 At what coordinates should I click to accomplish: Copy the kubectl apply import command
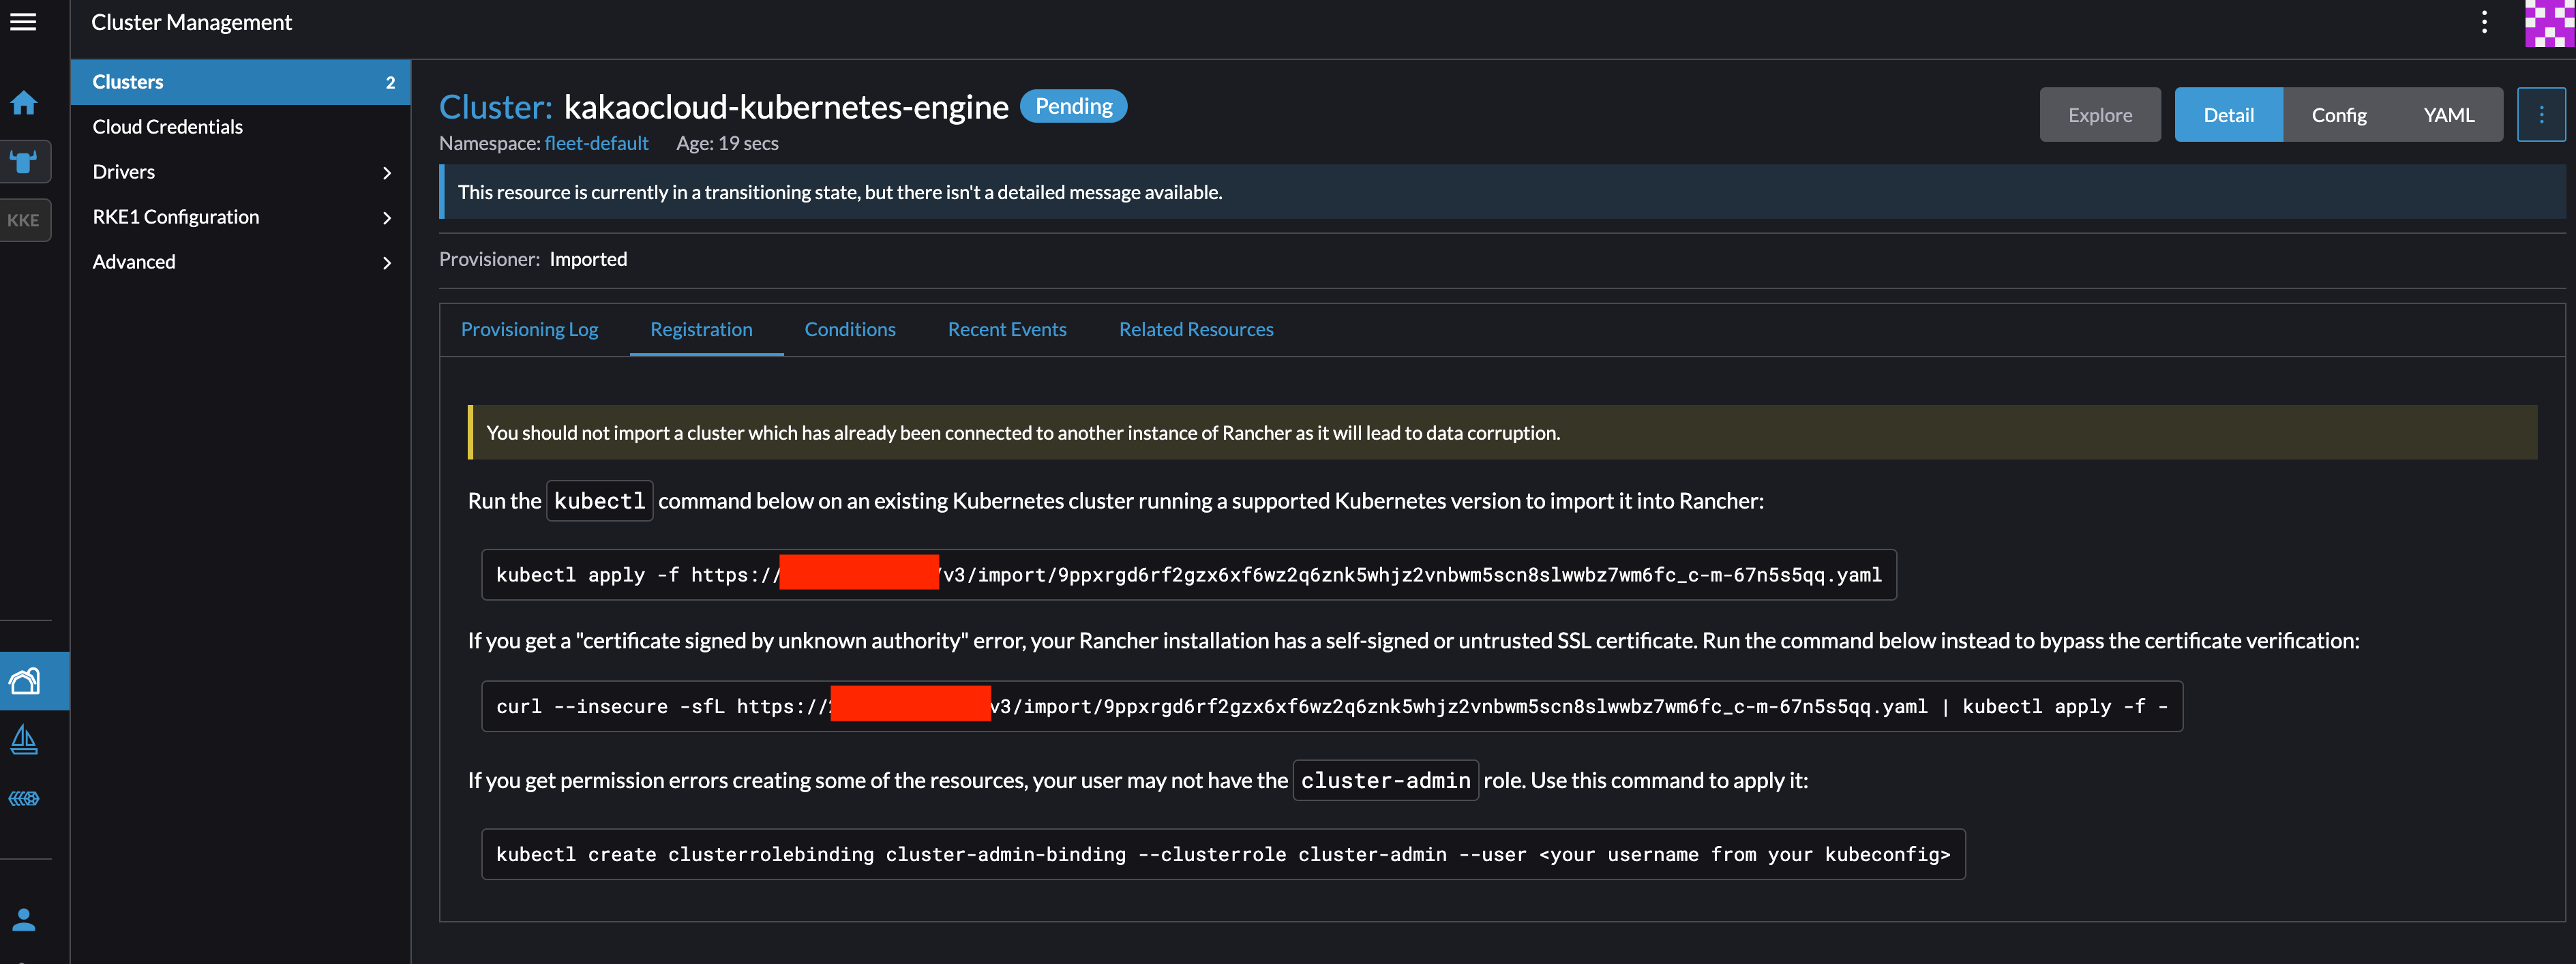1189,575
